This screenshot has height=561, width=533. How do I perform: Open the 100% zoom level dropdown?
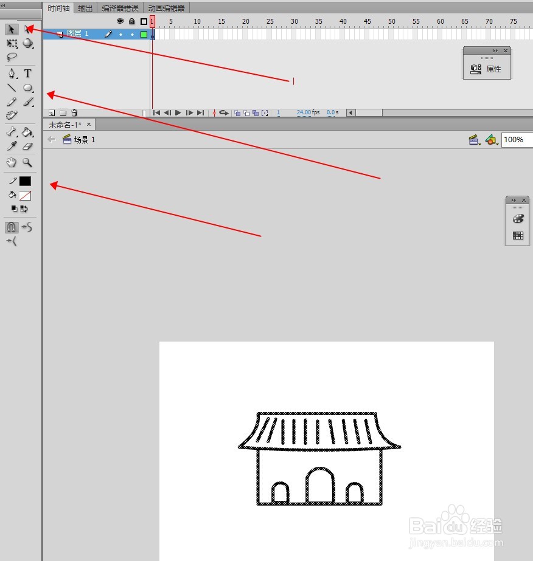pos(516,139)
